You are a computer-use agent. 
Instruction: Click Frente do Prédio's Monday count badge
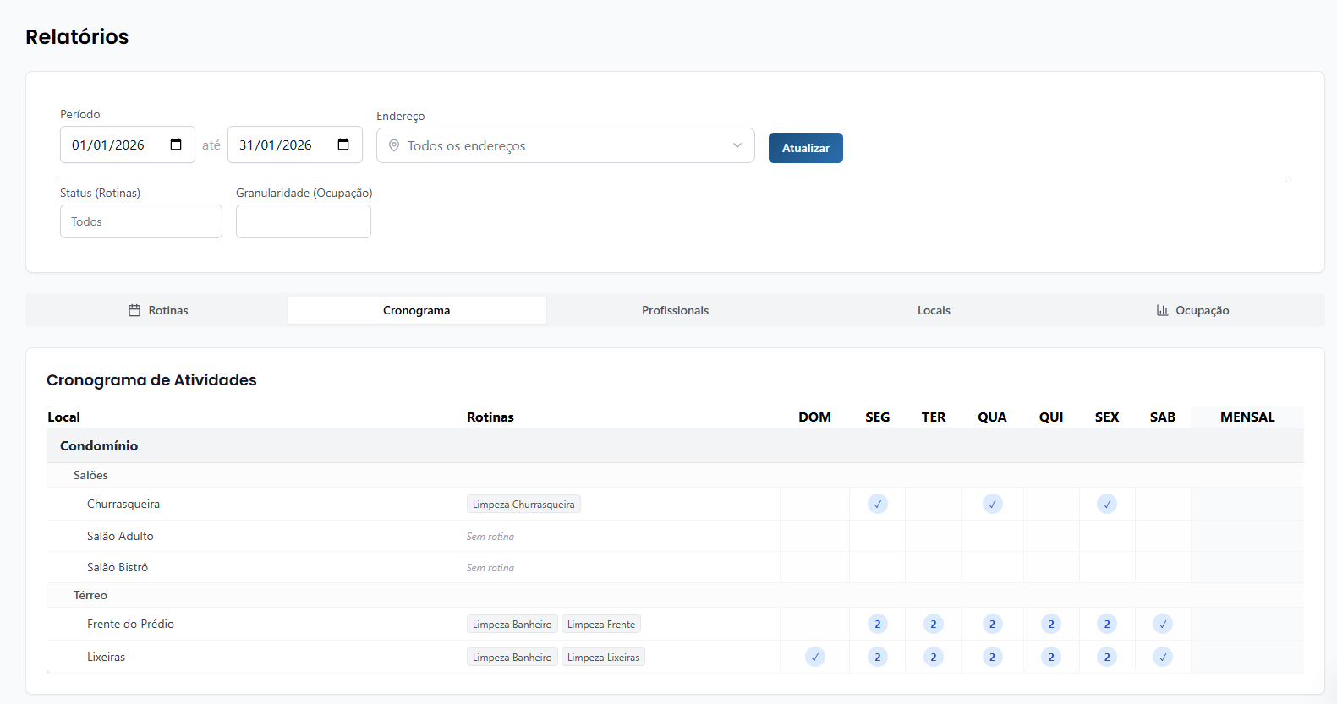click(877, 625)
